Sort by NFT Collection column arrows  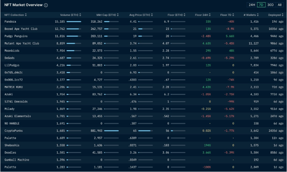point(26,15)
